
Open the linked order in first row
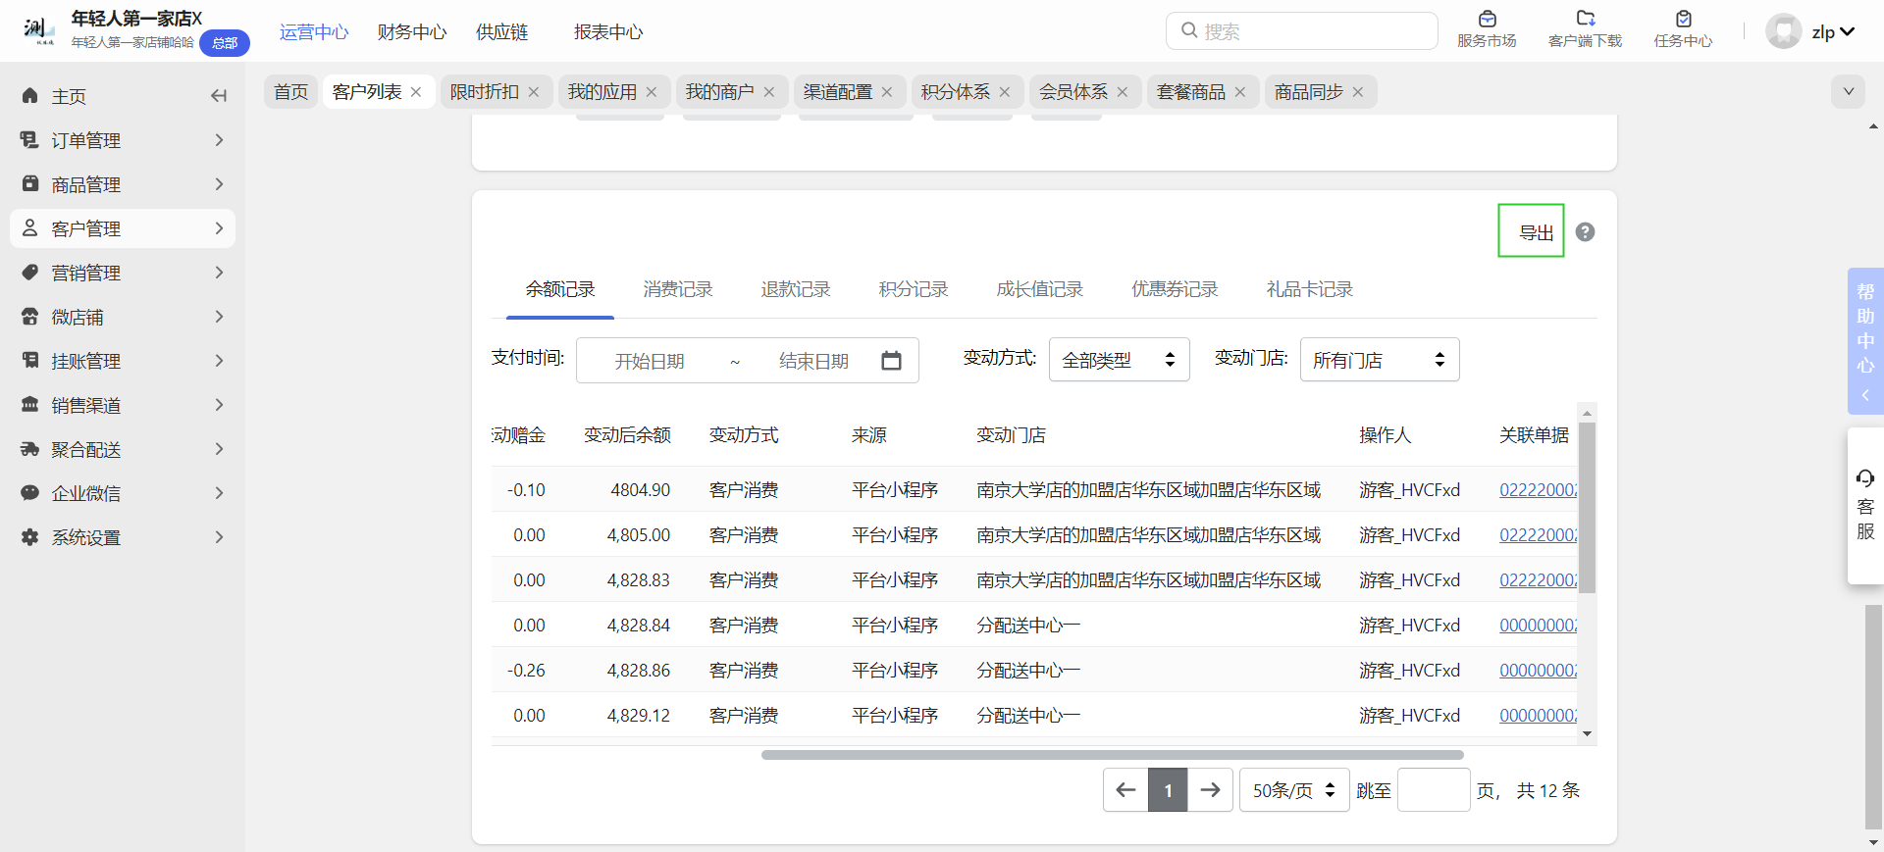point(1537,490)
